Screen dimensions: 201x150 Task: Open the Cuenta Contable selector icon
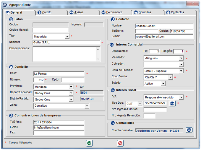point(189,130)
